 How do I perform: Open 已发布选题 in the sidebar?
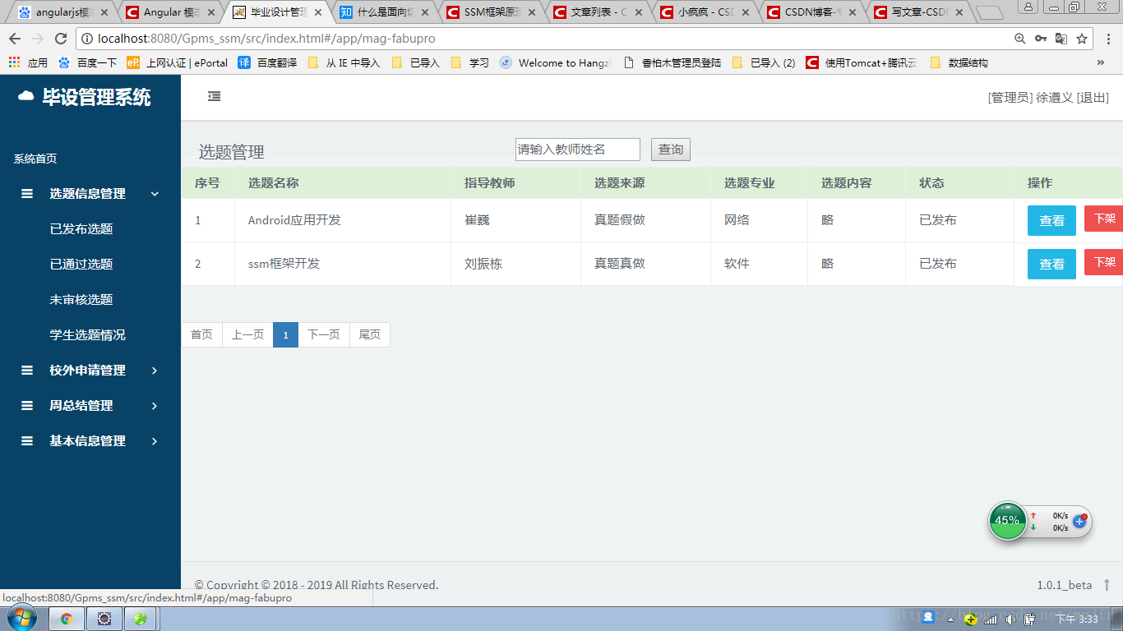tap(81, 229)
